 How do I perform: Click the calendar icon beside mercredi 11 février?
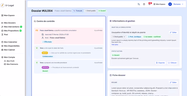click(x=42, y=35)
